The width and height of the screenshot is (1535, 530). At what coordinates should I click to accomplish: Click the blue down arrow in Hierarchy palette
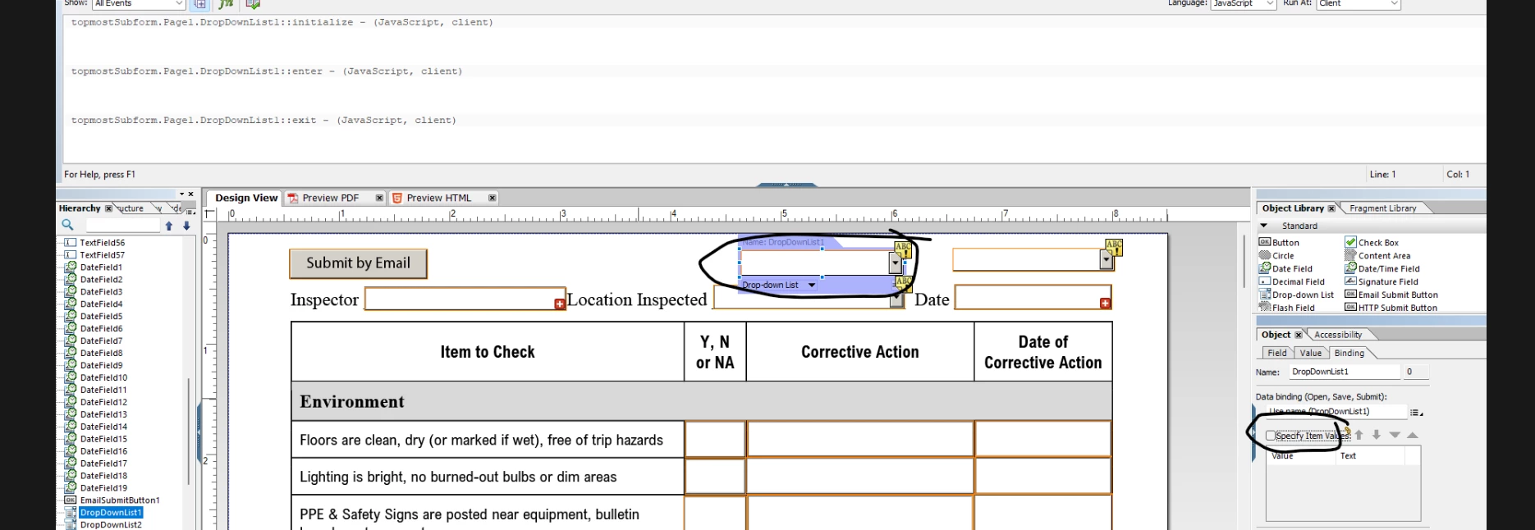(x=186, y=226)
